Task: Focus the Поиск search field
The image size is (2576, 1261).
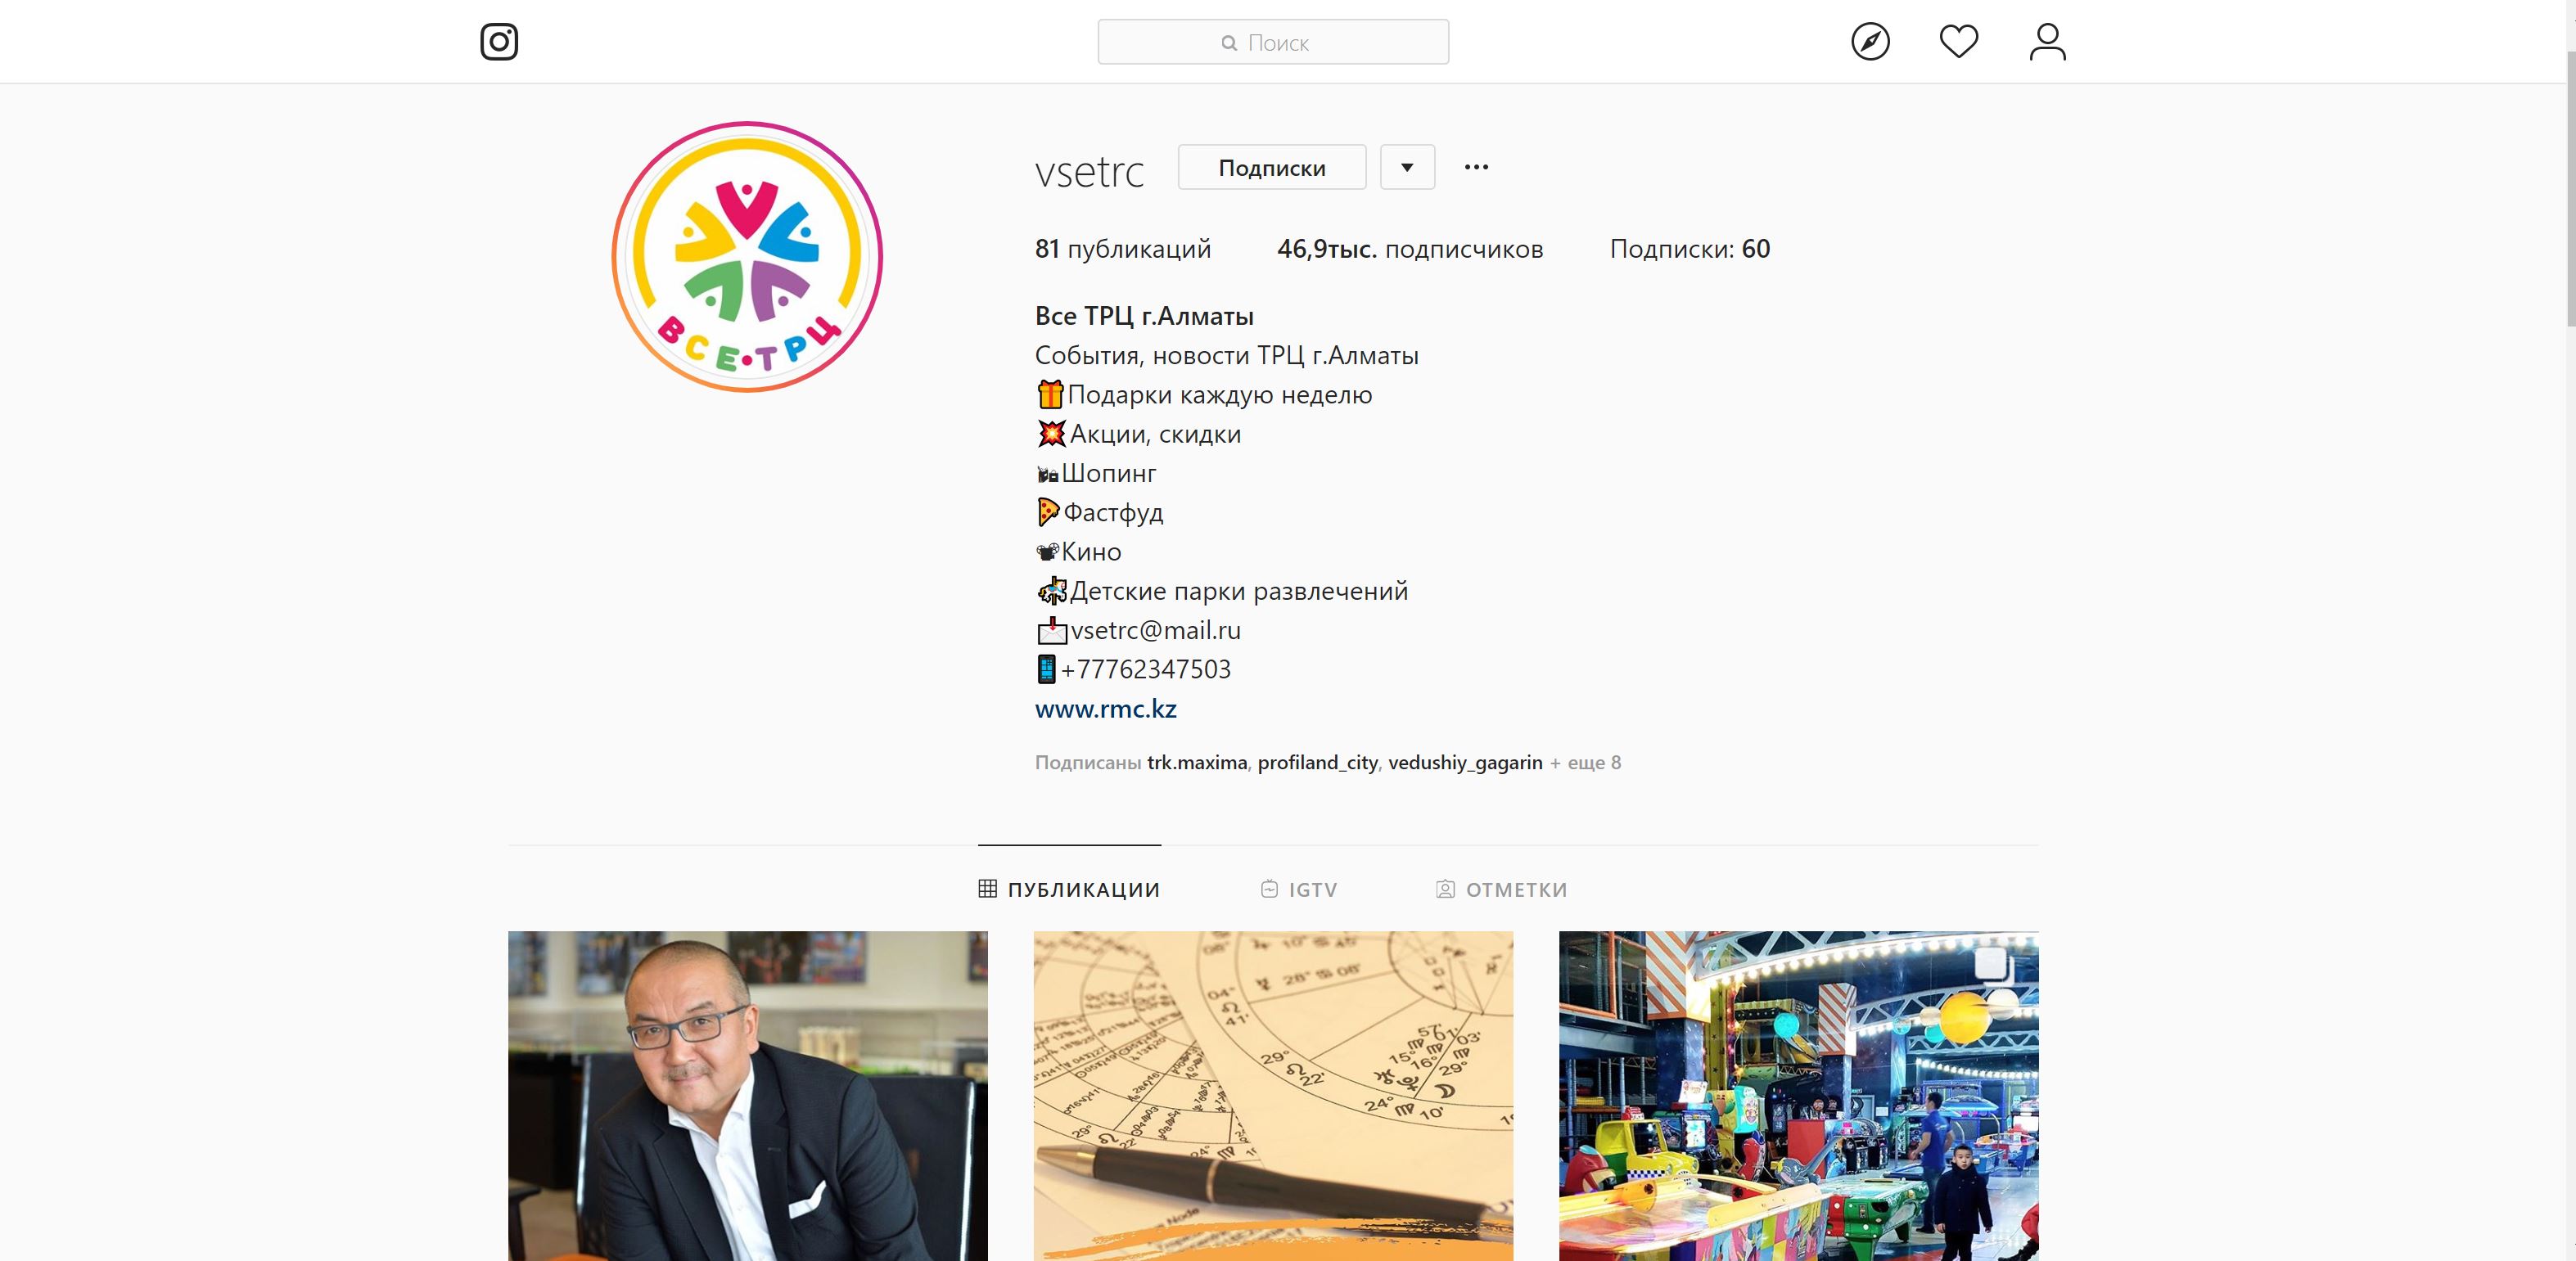Action: click(1273, 42)
